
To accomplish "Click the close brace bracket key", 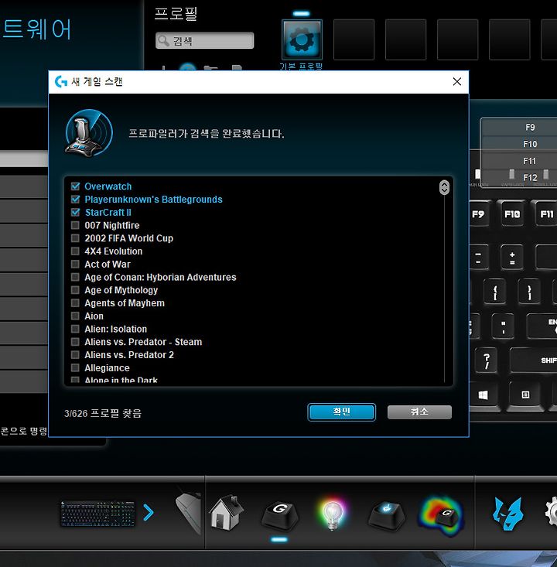I will [x=529, y=292].
